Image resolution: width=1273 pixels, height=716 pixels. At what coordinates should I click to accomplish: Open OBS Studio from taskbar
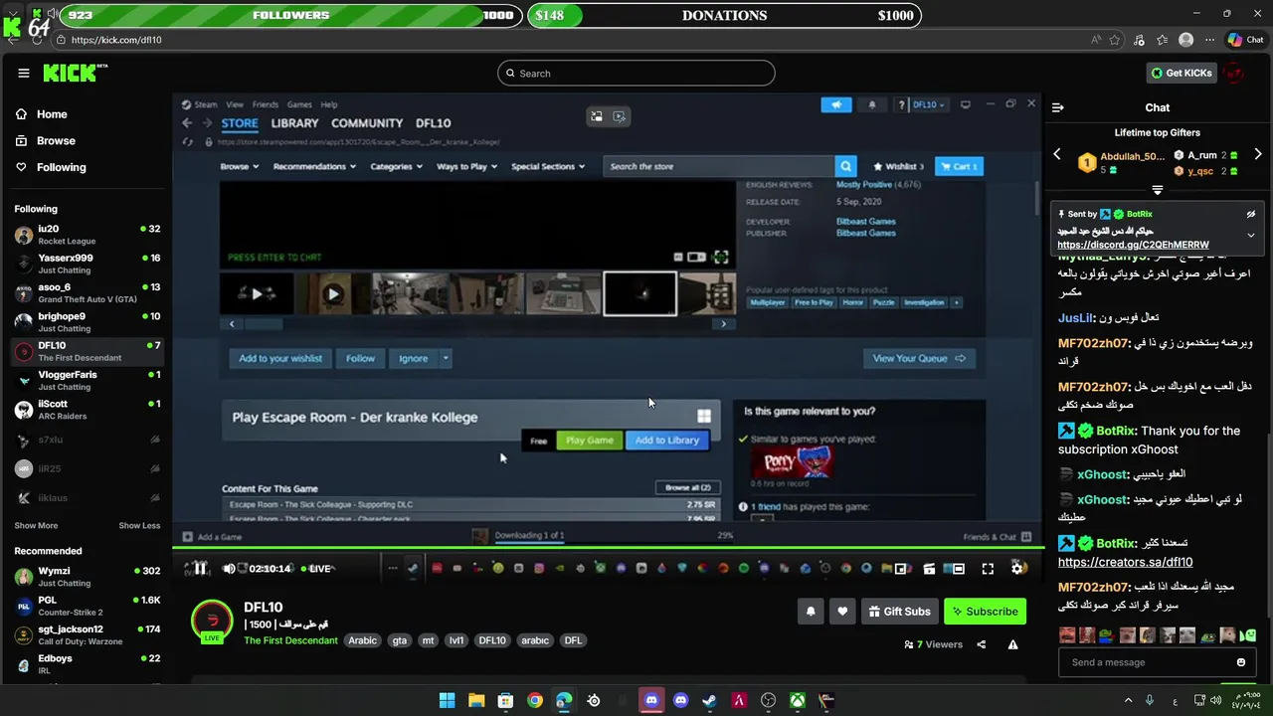(x=768, y=701)
